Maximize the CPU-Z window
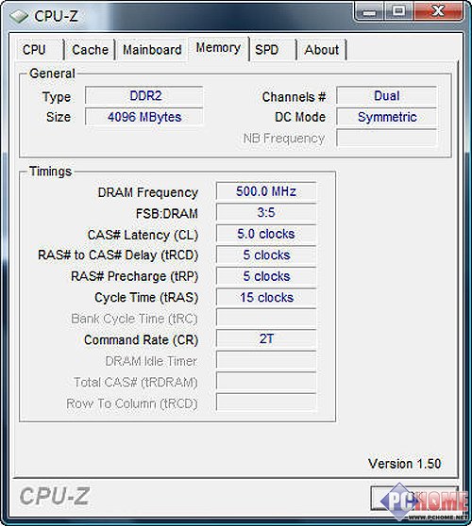This screenshot has width=472, height=526. [398, 11]
